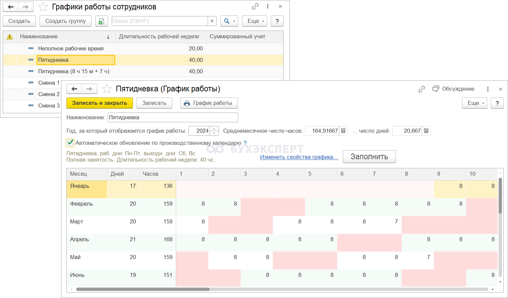The width and height of the screenshot is (508, 298).
Task: Open the Изменить свойства графика link
Action: coord(299,157)
